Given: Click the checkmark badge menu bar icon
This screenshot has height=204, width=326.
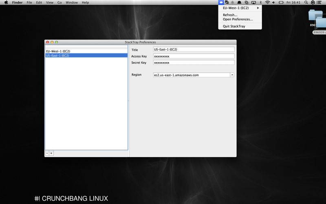Looking at the screenshot, I should click(227, 2).
